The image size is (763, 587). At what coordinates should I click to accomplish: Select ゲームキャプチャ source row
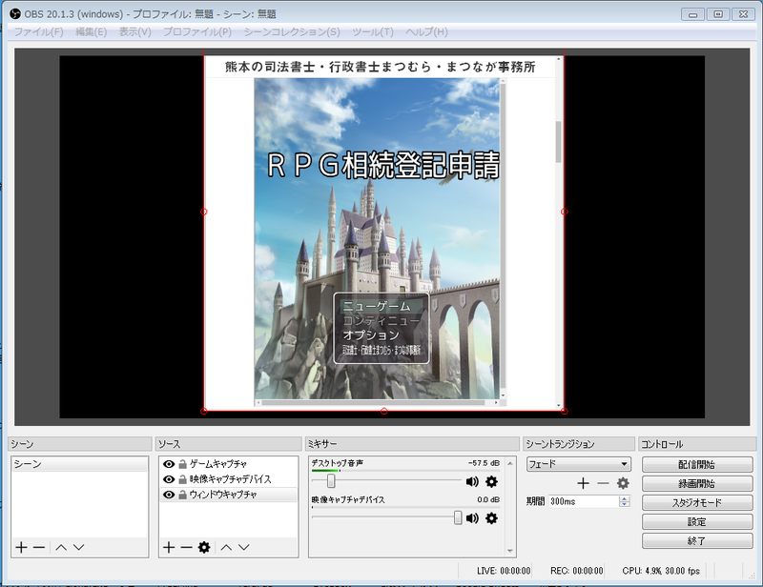tap(229, 464)
